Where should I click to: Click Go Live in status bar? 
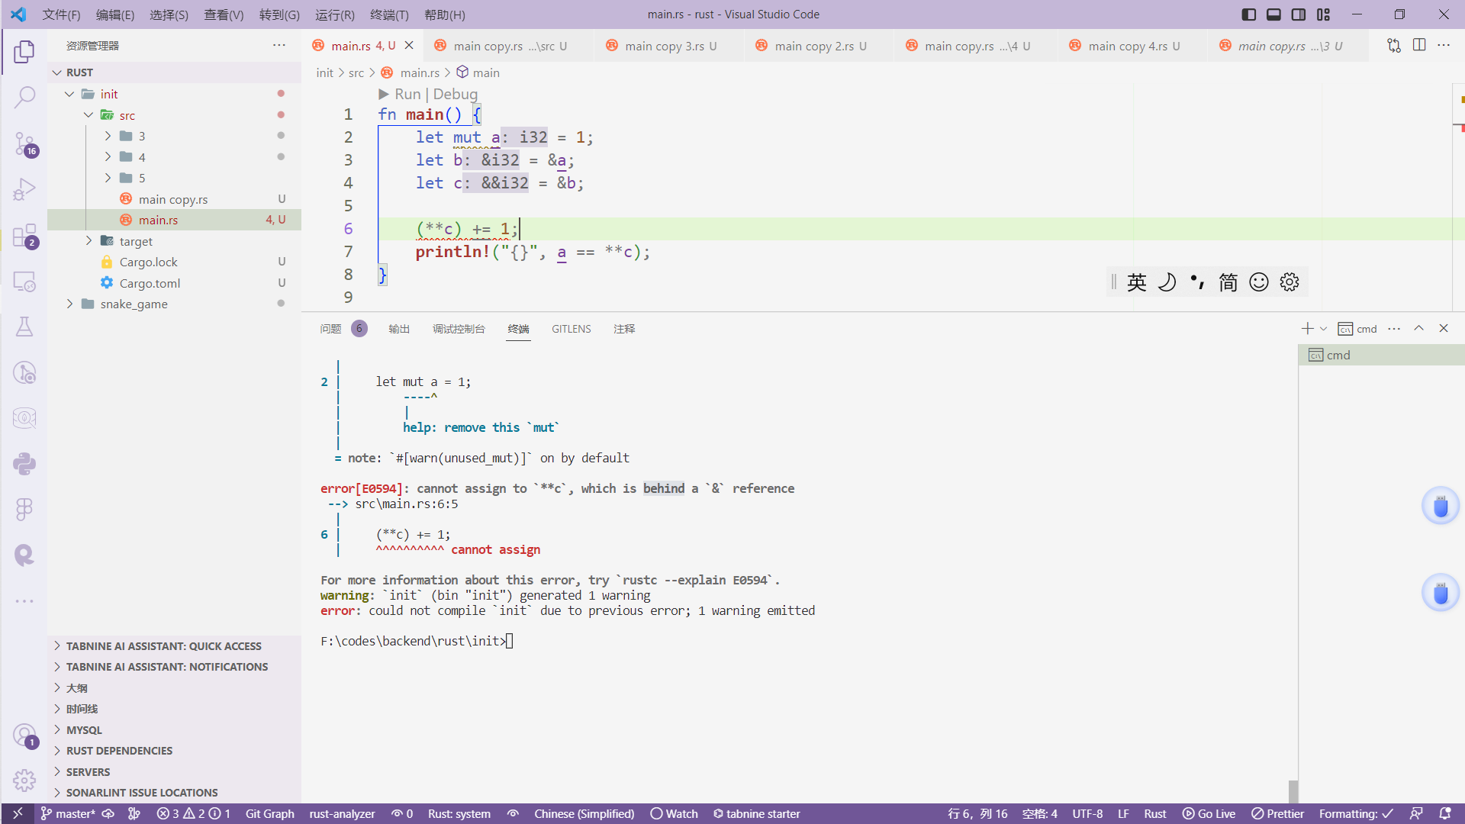(1209, 813)
